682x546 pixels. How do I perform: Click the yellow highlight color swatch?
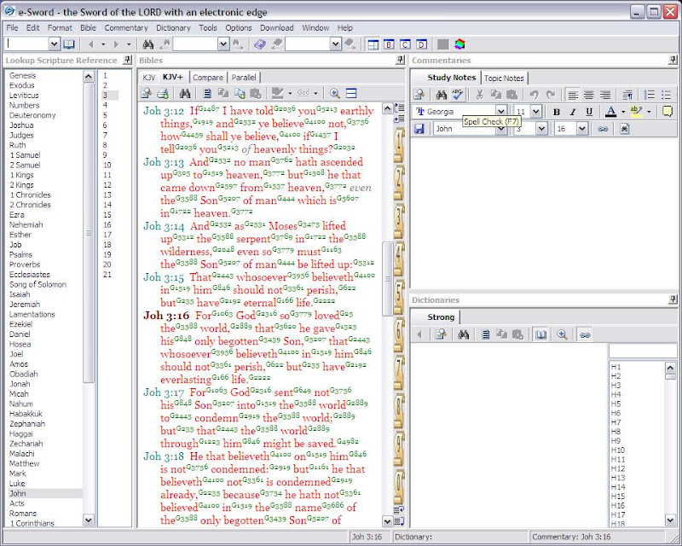636,112
